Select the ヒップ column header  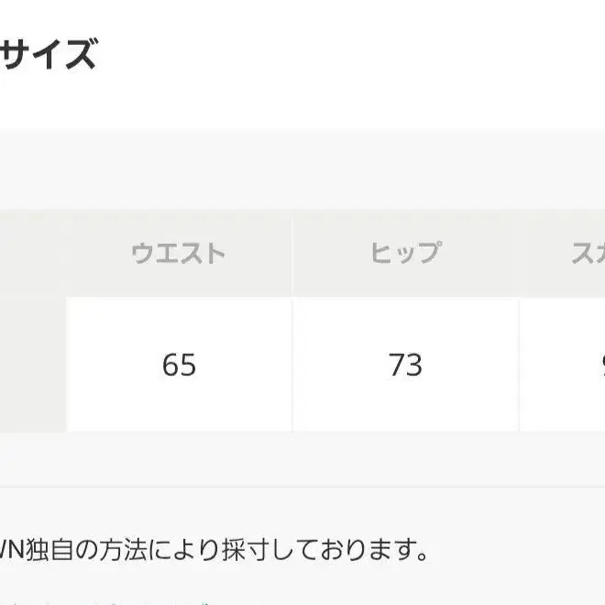pyautogui.click(x=405, y=254)
